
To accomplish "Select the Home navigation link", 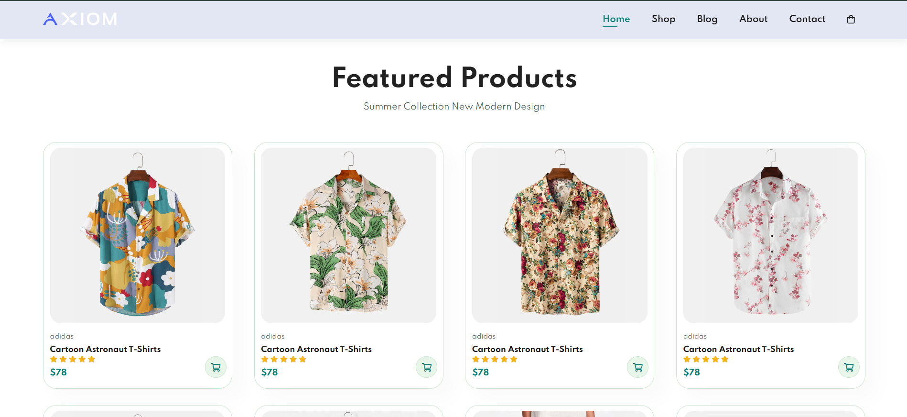I will click(x=616, y=19).
